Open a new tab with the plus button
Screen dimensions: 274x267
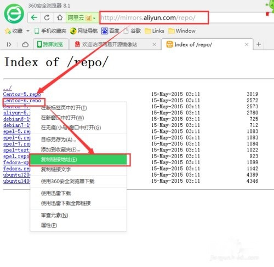(259, 44)
